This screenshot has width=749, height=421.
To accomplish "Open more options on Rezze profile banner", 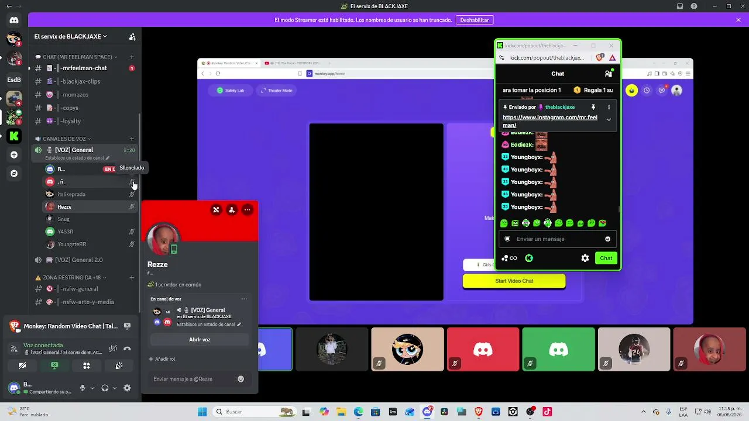I will tap(248, 210).
